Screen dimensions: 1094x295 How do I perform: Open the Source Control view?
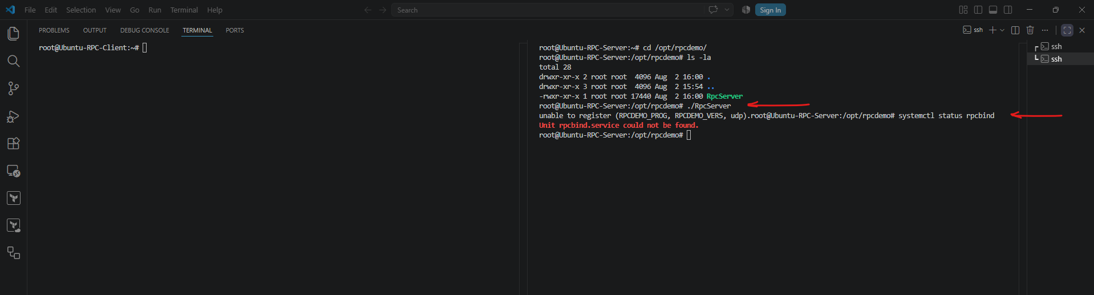(x=13, y=88)
